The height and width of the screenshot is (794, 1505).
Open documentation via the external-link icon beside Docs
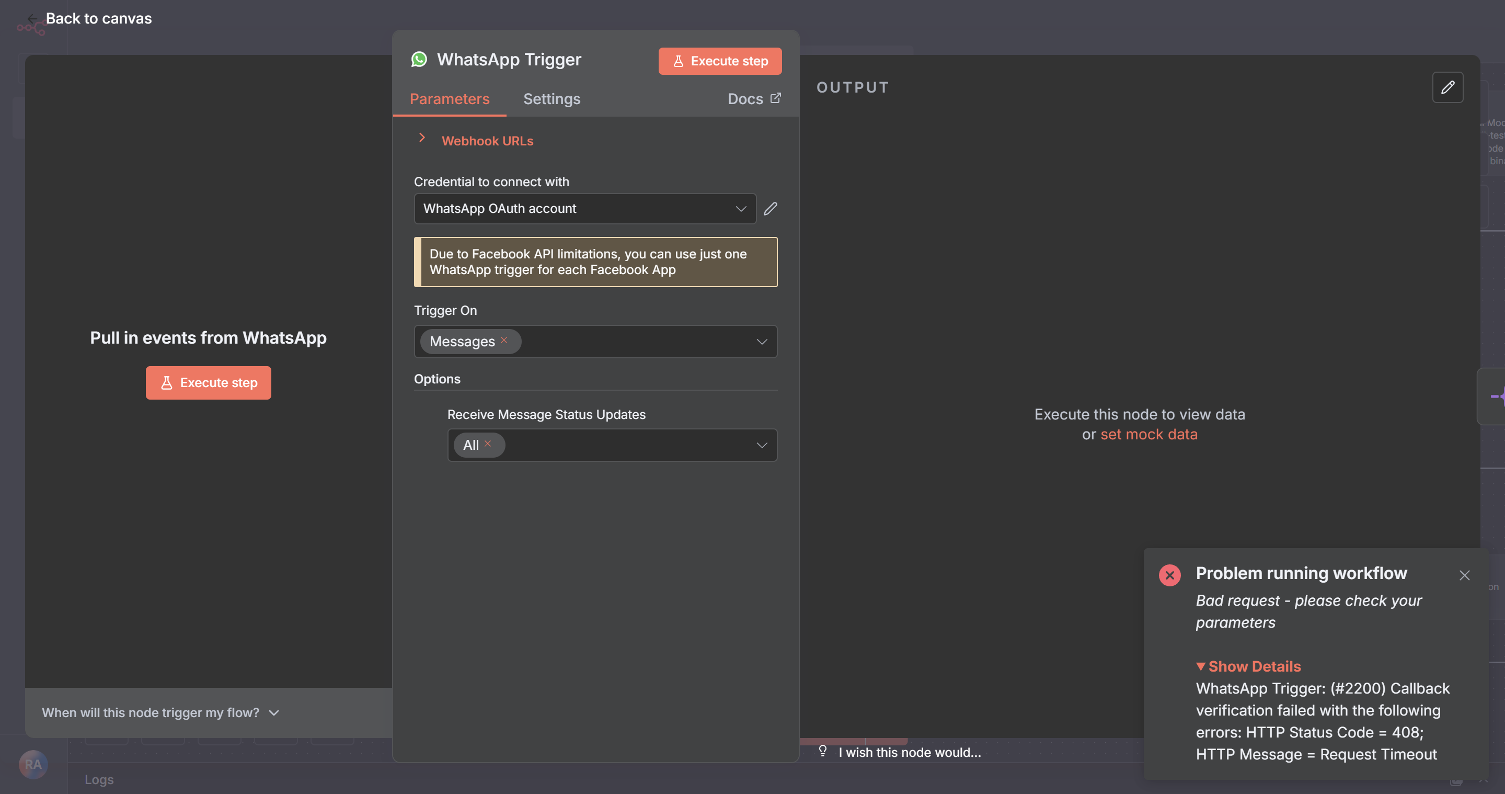(x=775, y=98)
